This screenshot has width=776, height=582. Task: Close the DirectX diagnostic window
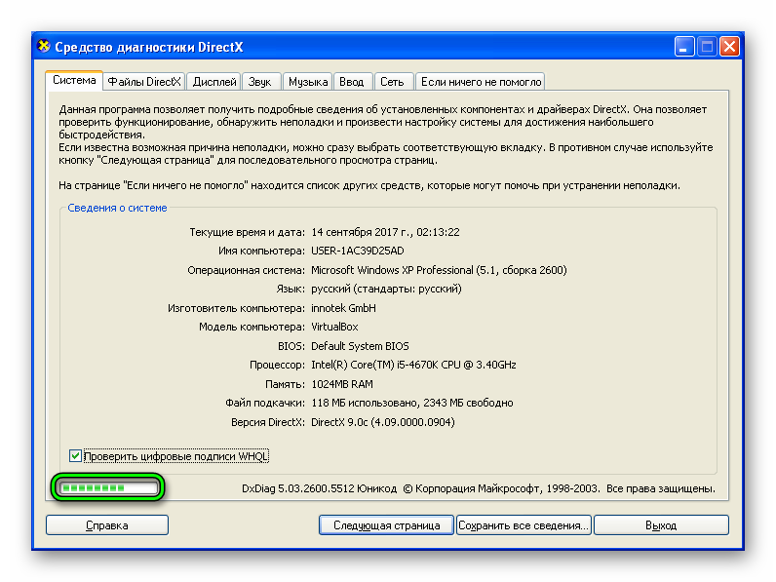(729, 47)
